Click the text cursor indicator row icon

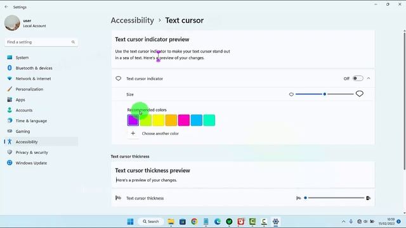[x=119, y=79]
